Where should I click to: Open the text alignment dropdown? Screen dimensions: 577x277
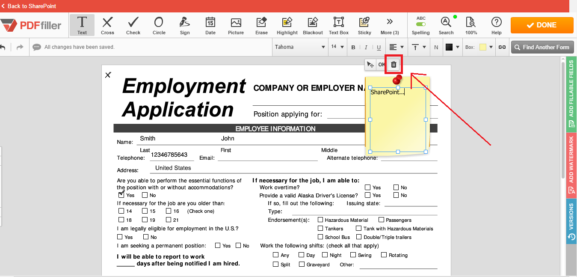397,47
